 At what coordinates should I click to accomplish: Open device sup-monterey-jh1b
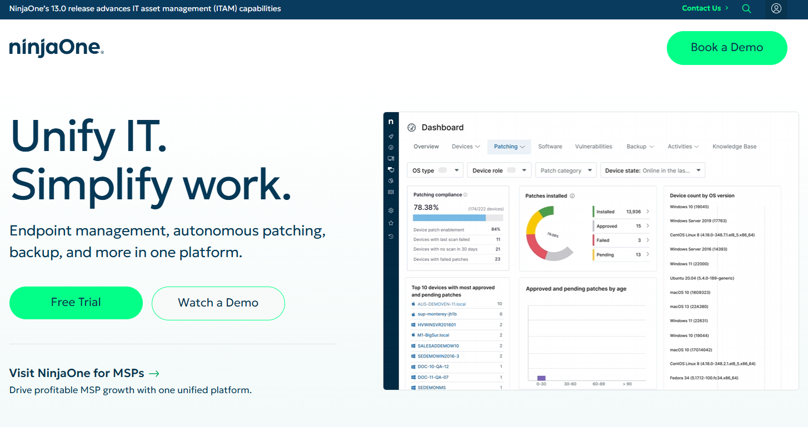pos(437,314)
